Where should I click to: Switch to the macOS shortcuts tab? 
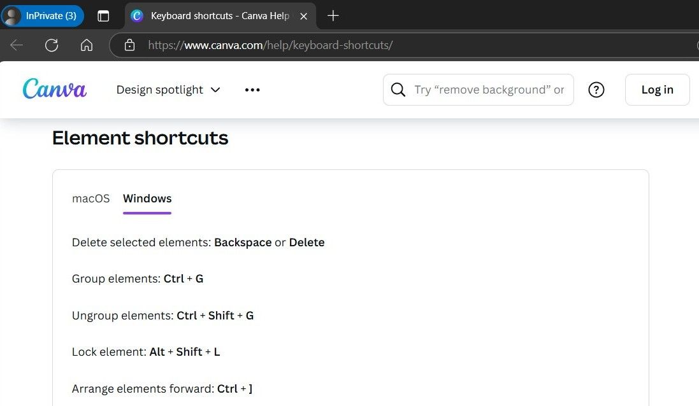[x=90, y=198]
